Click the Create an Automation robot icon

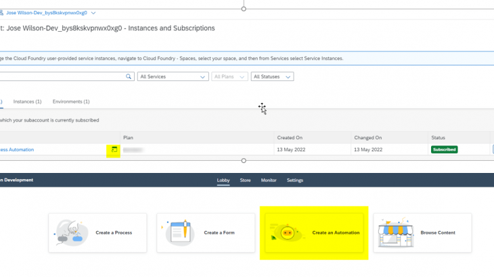286,232
